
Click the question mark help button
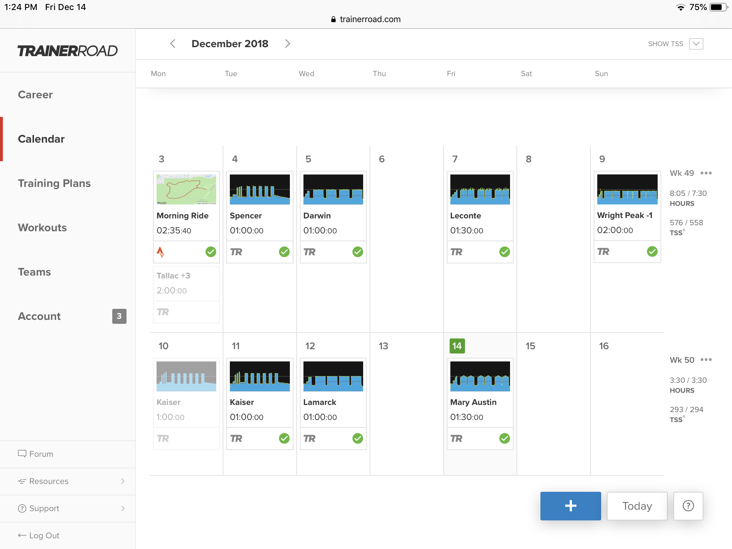pyautogui.click(x=688, y=506)
